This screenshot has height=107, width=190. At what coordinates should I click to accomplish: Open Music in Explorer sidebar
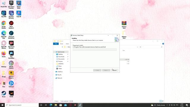coord(60,66)
